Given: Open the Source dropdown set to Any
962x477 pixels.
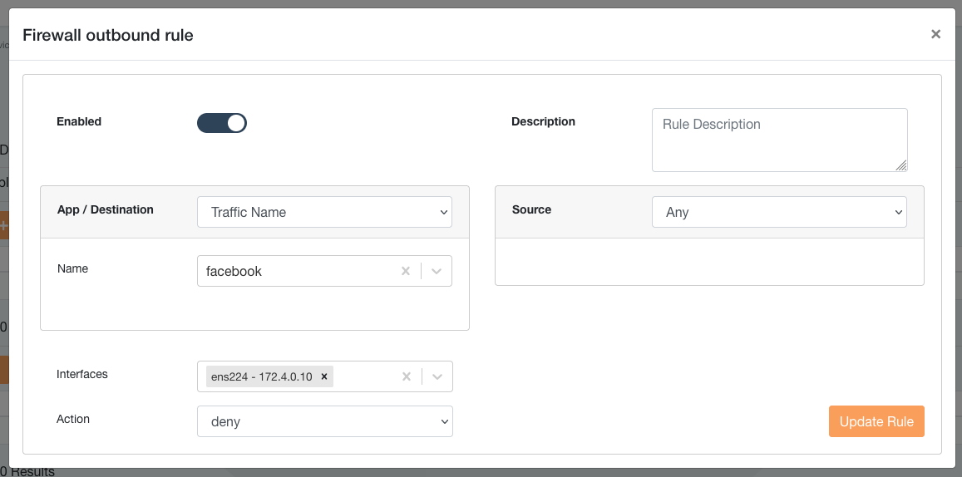Looking at the screenshot, I should pyautogui.click(x=779, y=212).
